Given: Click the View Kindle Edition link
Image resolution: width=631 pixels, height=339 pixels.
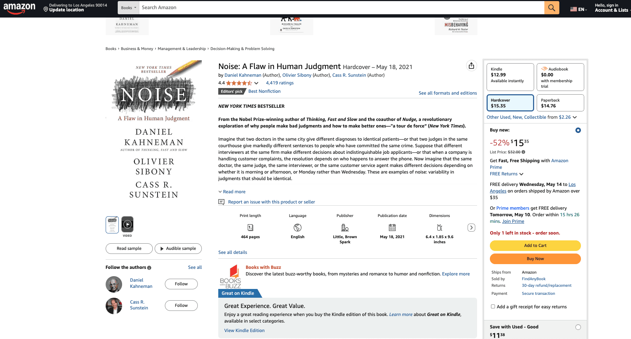Looking at the screenshot, I should click(x=244, y=331).
